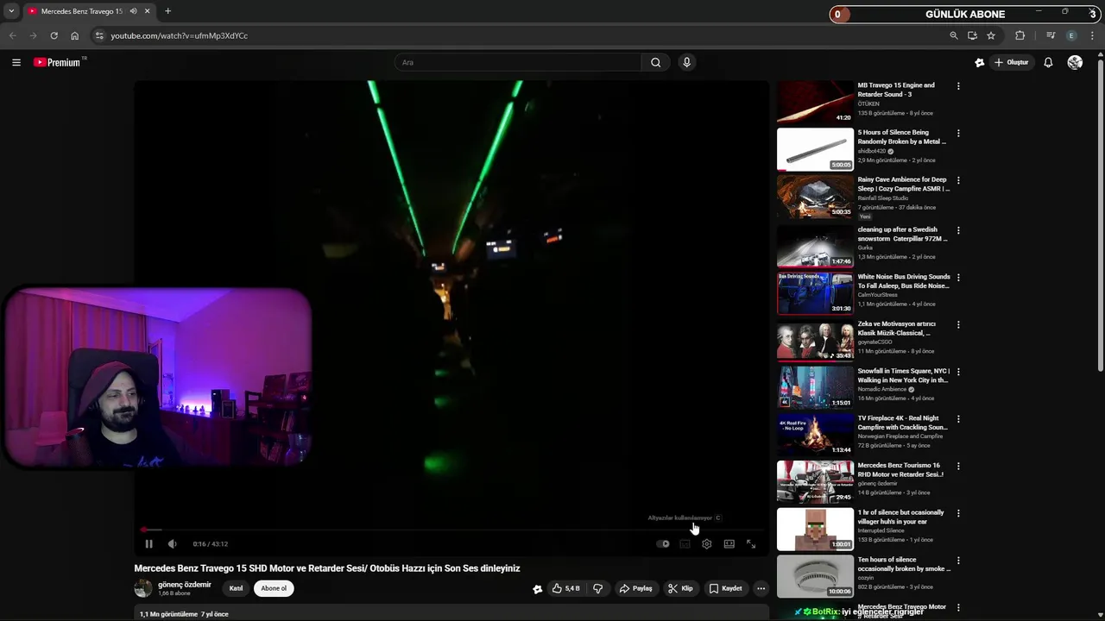Screen dimensions: 1105x621
Task: Open Snowfall in Times Square title link
Action: [x=903, y=376]
